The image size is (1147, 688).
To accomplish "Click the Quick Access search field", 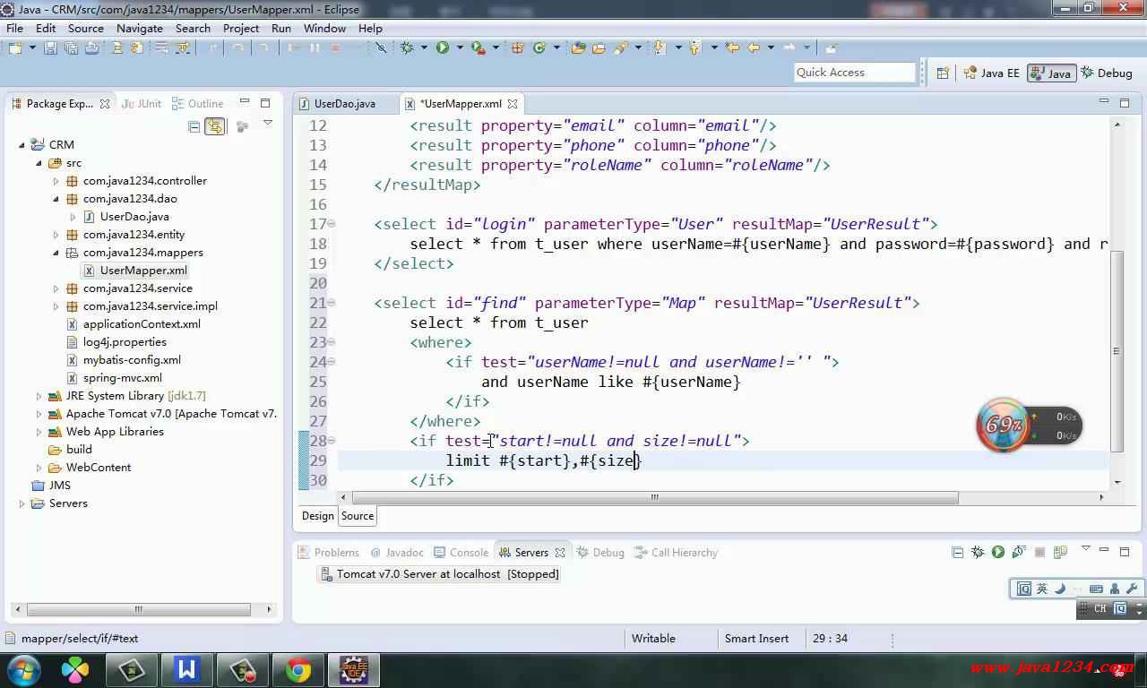I will click(855, 73).
